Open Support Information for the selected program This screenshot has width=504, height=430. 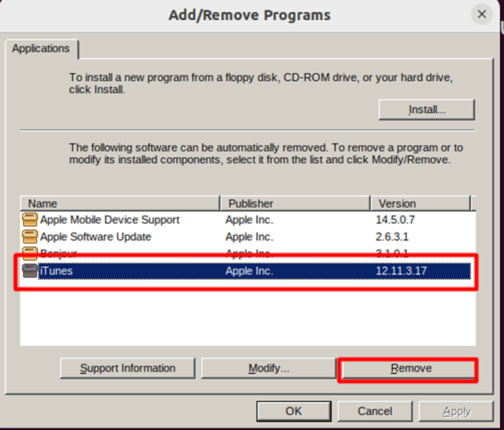127,368
